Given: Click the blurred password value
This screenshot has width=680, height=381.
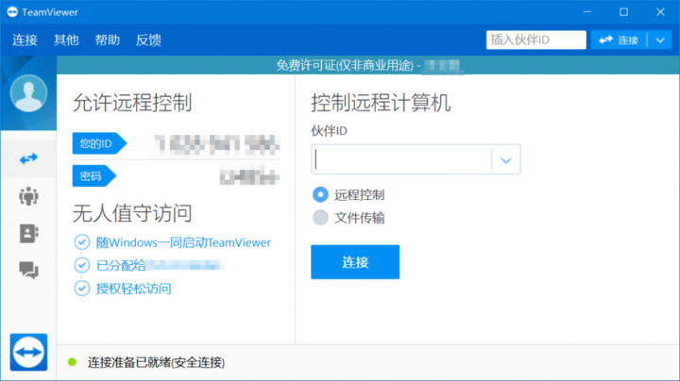Looking at the screenshot, I should pyautogui.click(x=249, y=175).
